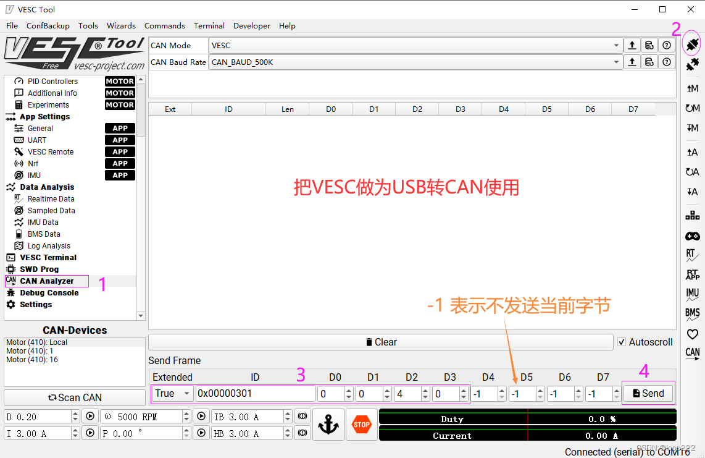705x458 pixels.
Task: Open help icon for CAN Mode
Action: pos(667,45)
